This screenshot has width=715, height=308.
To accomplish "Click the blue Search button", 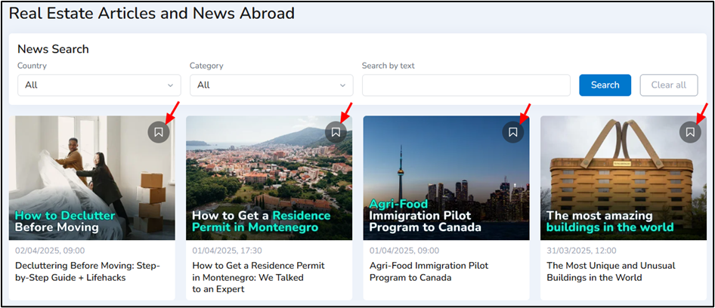I will [605, 85].
